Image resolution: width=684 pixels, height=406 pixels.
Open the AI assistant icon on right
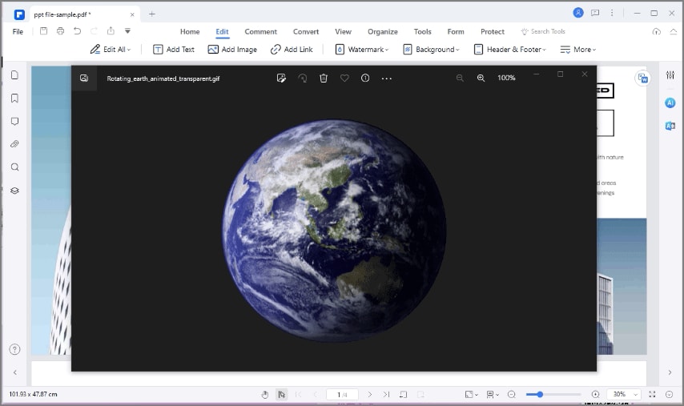(x=670, y=103)
